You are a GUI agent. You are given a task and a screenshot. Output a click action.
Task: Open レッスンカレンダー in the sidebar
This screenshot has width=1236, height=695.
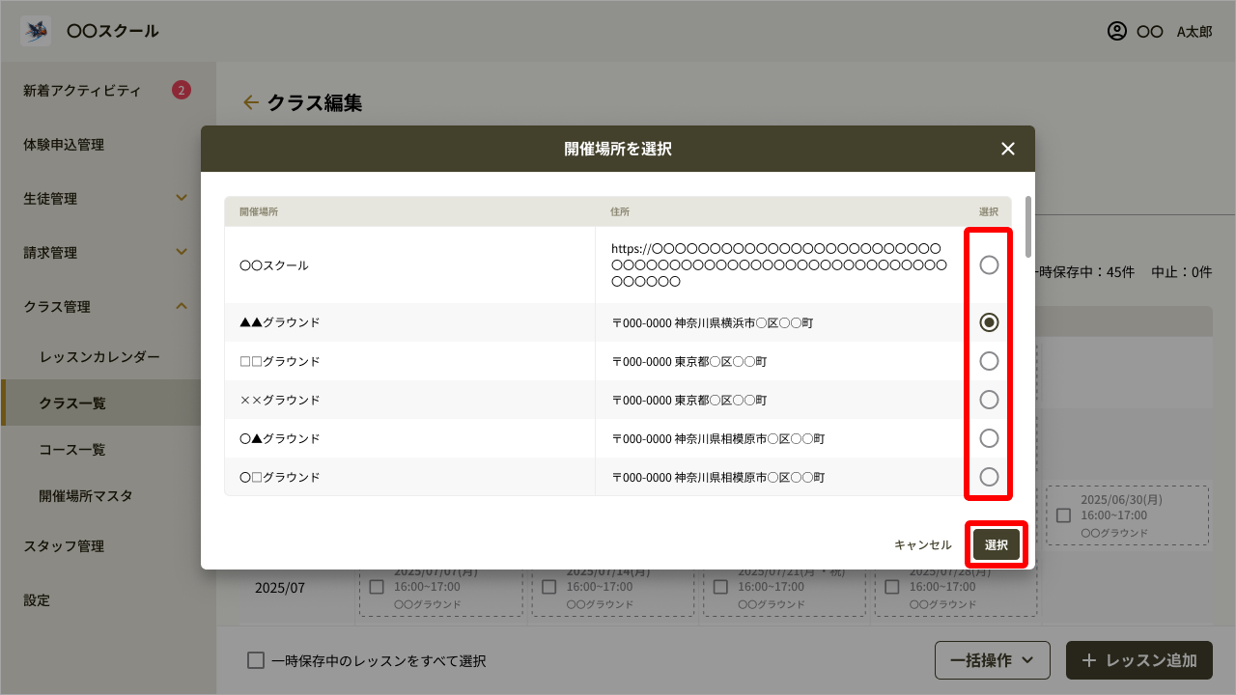(x=99, y=357)
